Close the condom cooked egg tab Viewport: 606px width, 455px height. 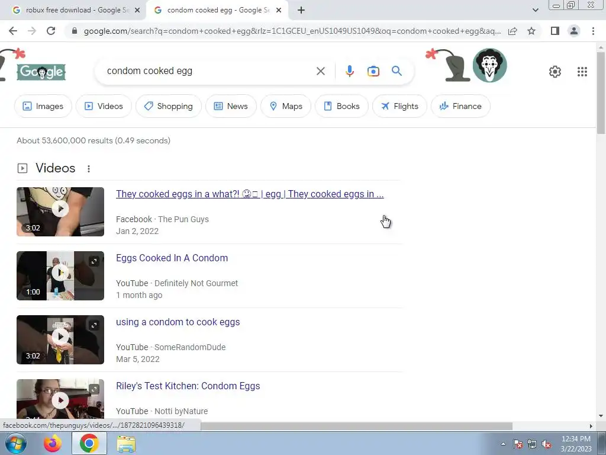pos(279,11)
